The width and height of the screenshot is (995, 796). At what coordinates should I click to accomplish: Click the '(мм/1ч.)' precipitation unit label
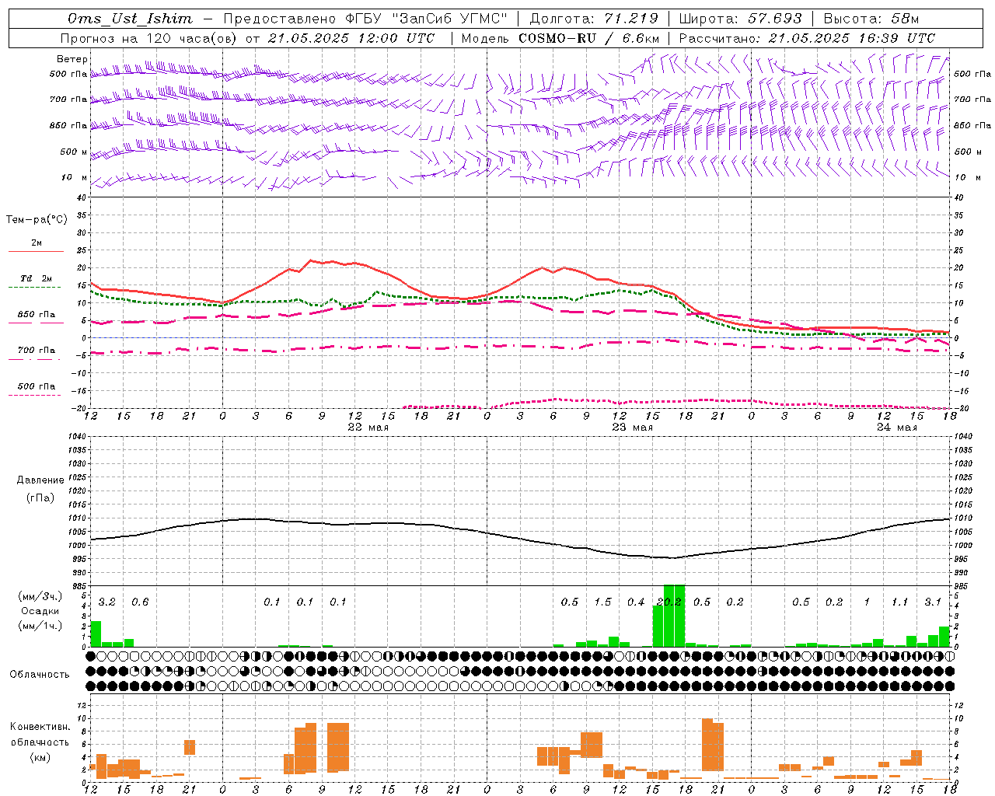click(x=40, y=626)
